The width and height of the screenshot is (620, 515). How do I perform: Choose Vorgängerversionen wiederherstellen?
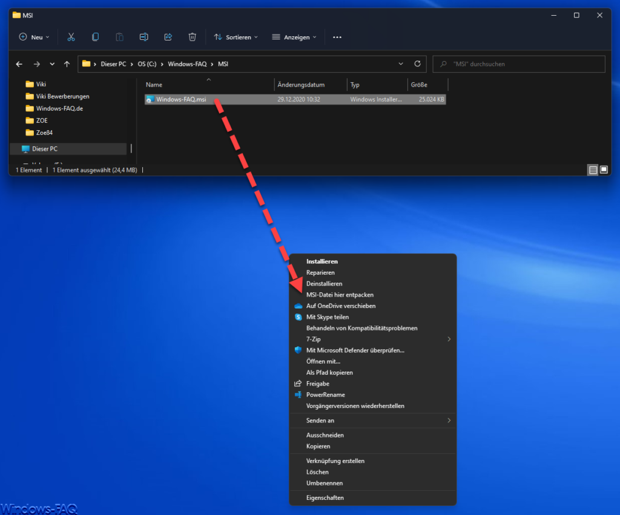click(x=373, y=406)
